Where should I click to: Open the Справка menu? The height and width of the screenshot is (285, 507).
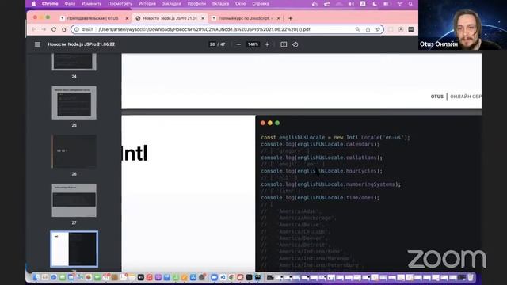pos(261,4)
